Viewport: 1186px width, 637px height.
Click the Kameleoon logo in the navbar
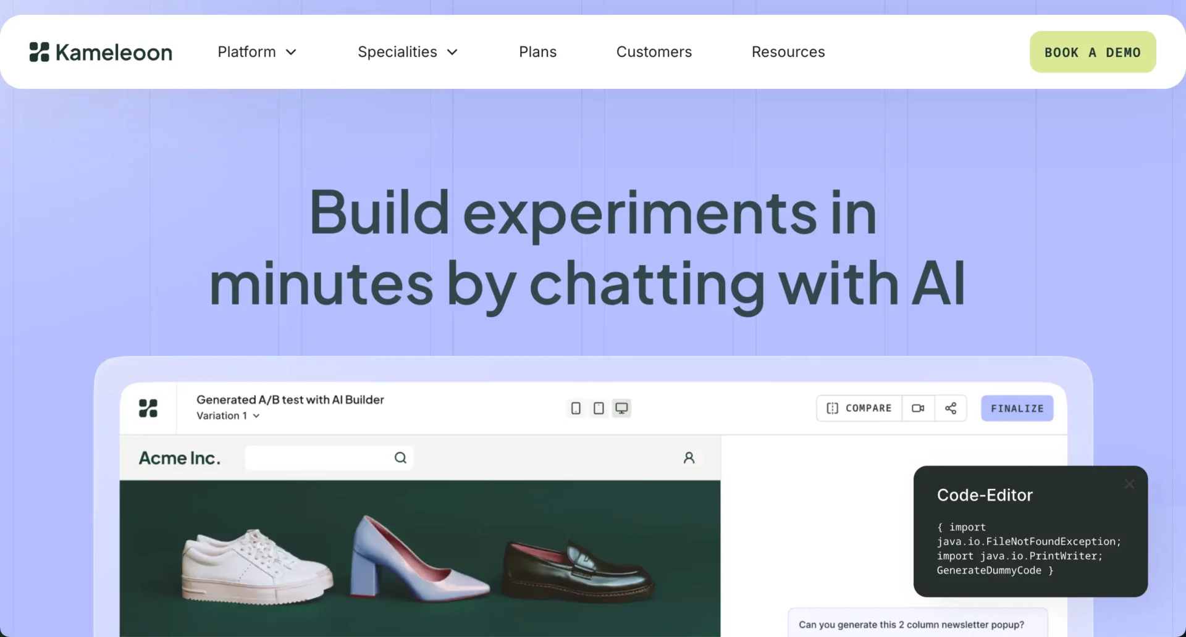pyautogui.click(x=101, y=52)
